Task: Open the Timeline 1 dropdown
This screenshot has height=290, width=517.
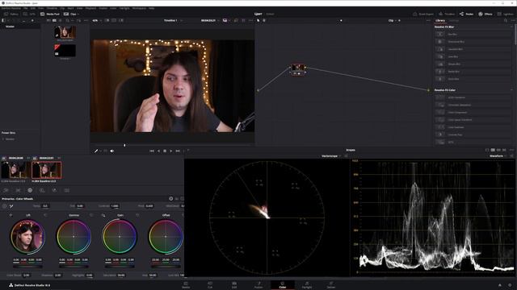Action: click(173, 20)
